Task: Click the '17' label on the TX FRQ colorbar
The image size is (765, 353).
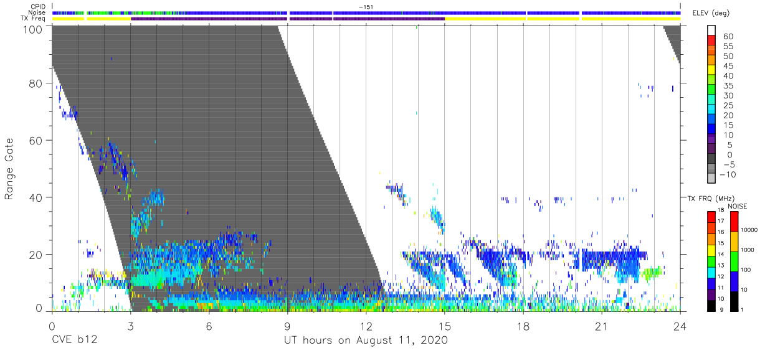Action: (x=721, y=221)
